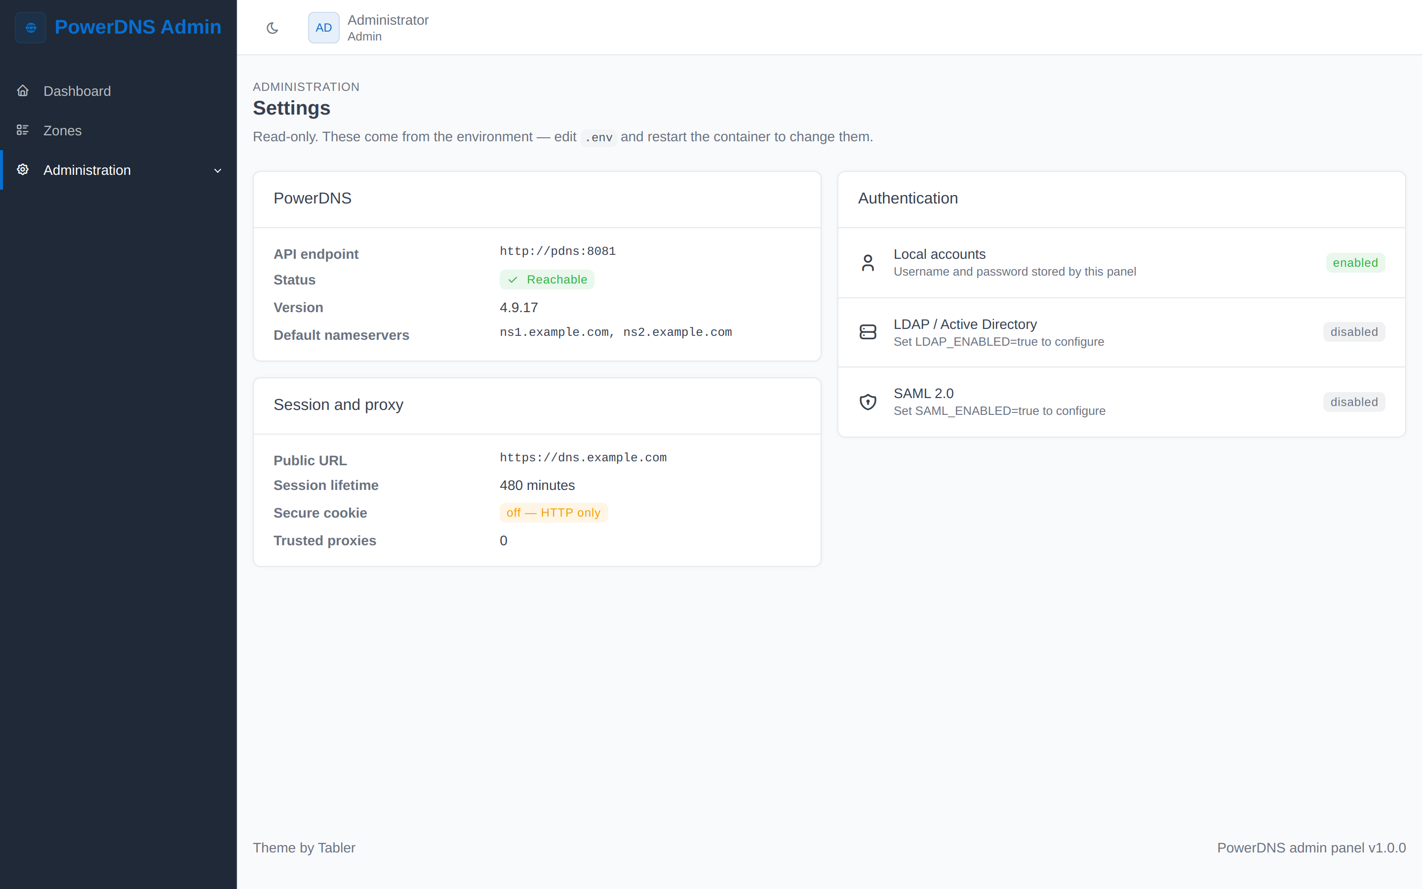Open the Administrator user menu

(369, 28)
